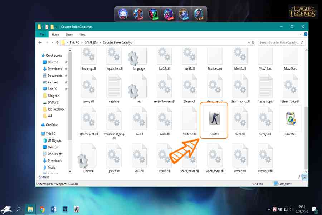Navigate to This PC in breadcrumb
This screenshot has width=322, height=215.
(x=74, y=42)
